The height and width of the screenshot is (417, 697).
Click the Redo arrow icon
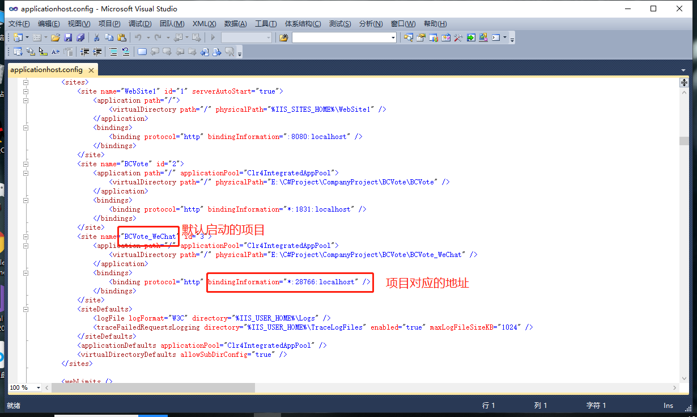coord(158,37)
